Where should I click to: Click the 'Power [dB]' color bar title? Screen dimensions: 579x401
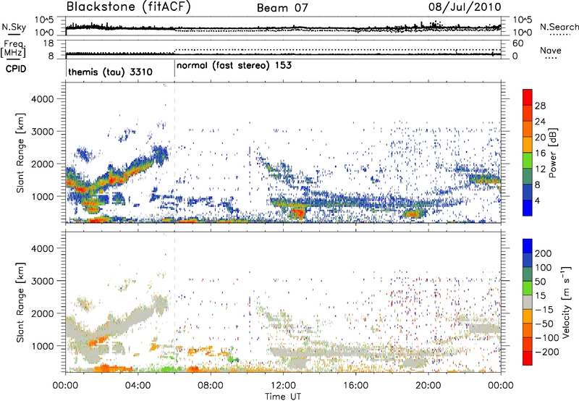(x=553, y=153)
